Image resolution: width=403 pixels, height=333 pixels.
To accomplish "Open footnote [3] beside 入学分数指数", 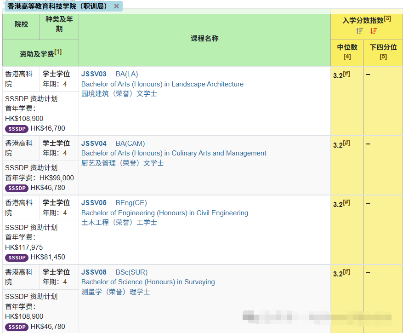I will pos(387,18).
